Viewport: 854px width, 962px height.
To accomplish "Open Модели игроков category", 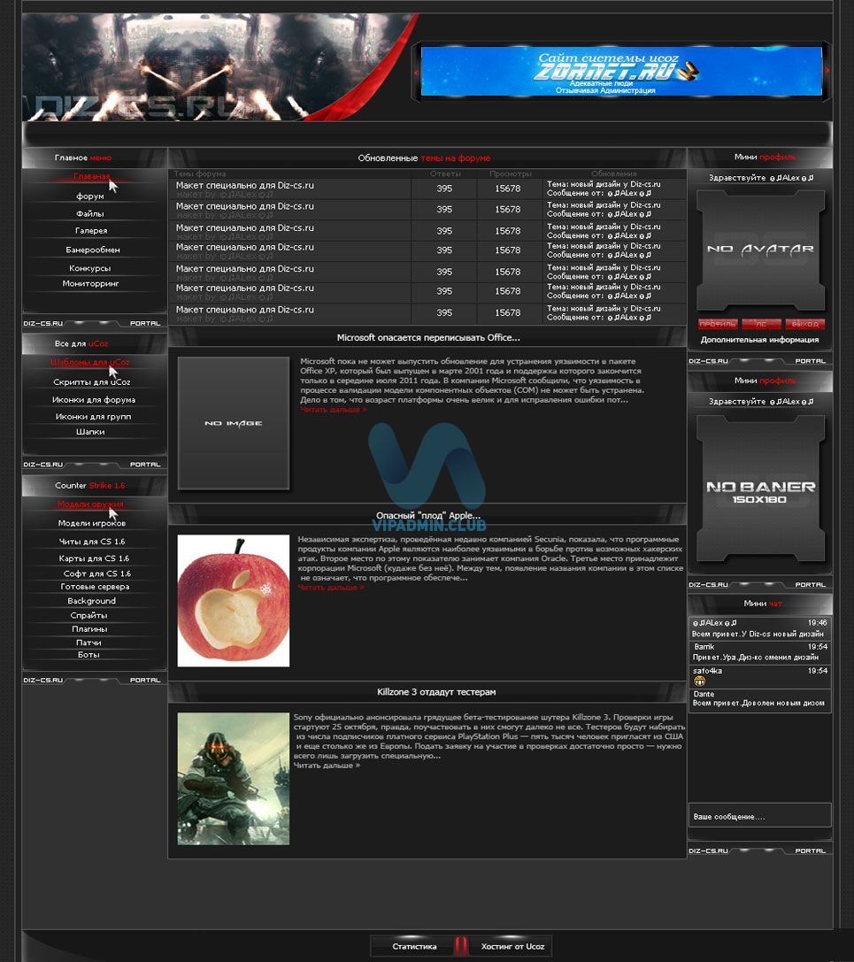I will (92, 523).
